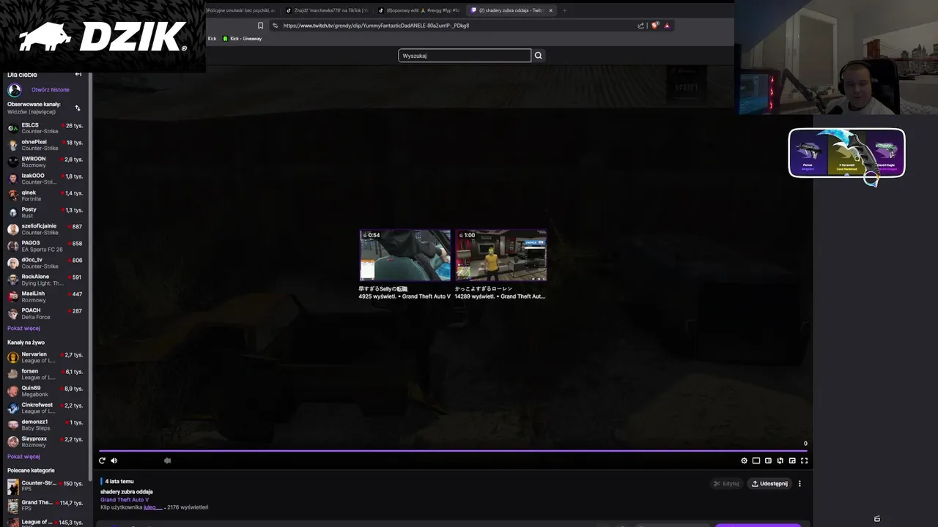Click the clip progress bar
The height and width of the screenshot is (527, 938).
[453, 451]
